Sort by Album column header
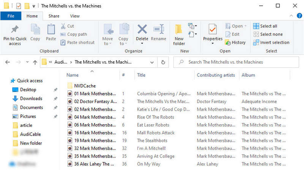The image size is (304, 170). coord(248,75)
